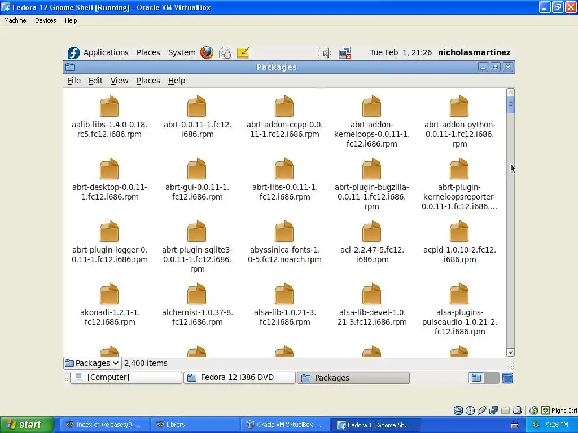This screenshot has height=433, width=578.
Task: Click VirtualBox USB status icon
Action: tap(482, 410)
